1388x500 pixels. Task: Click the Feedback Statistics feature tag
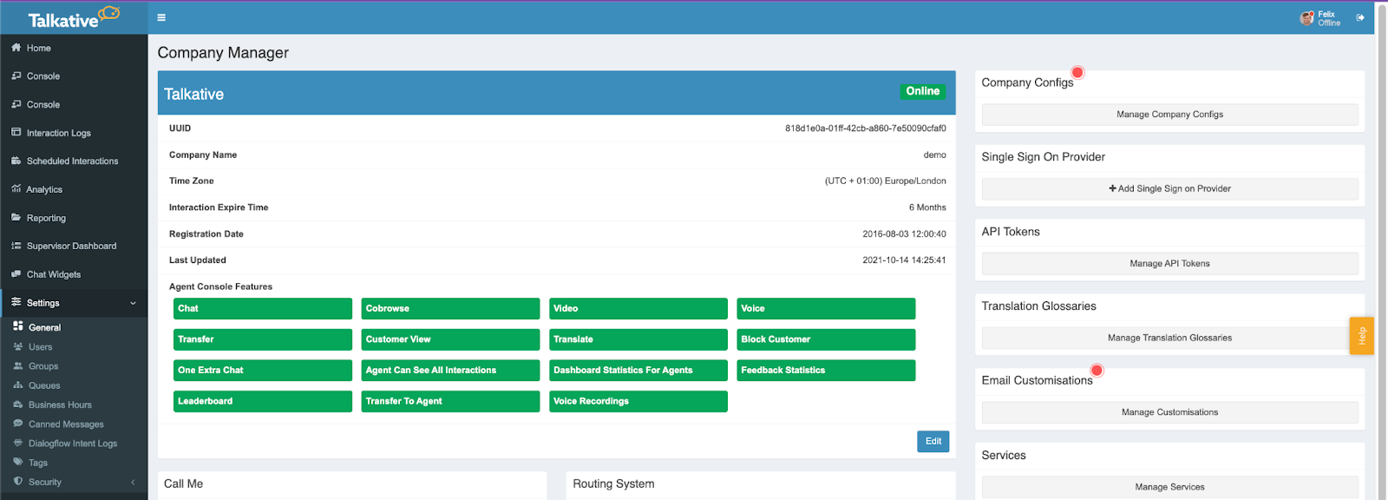pos(826,370)
